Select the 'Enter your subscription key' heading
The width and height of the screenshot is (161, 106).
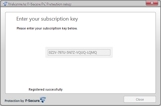pos(47,19)
